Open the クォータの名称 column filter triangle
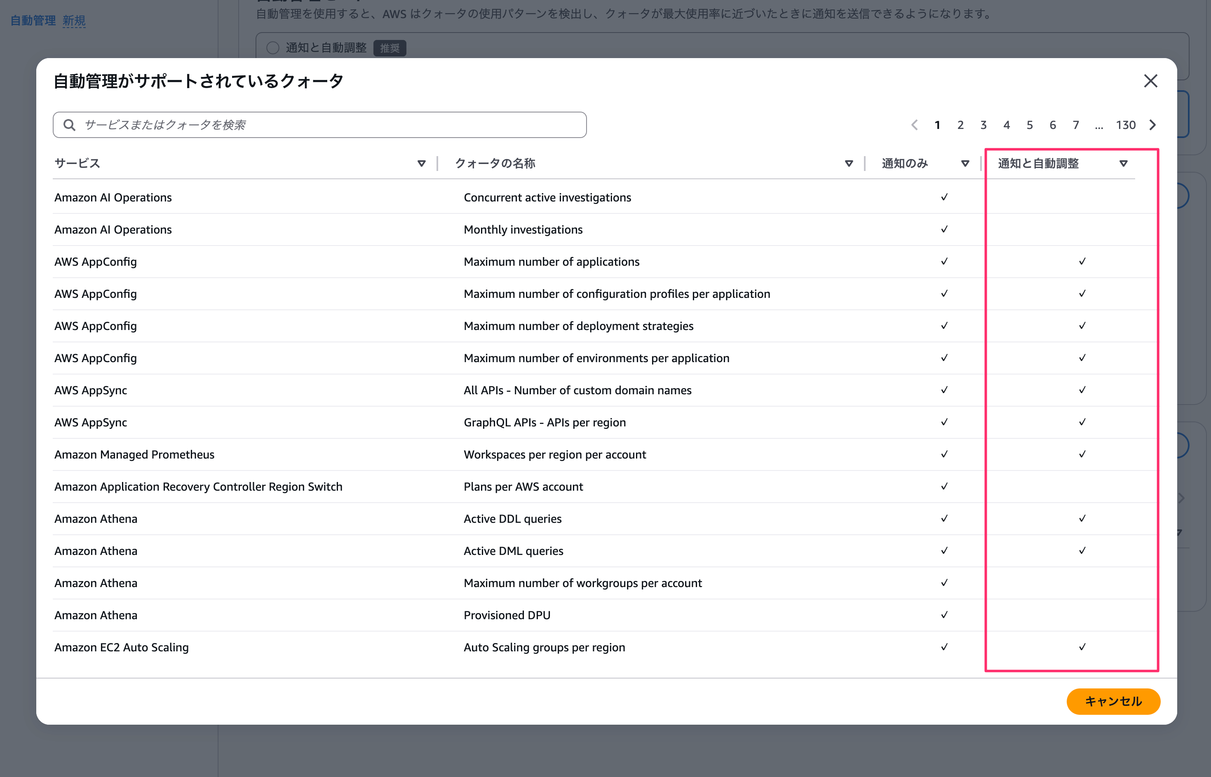 (849, 164)
